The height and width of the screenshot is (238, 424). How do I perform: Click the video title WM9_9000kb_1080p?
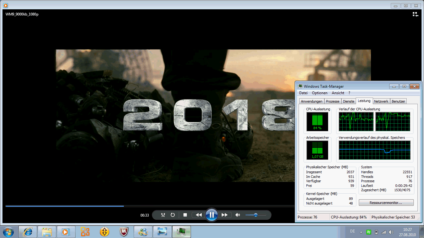[x=22, y=14]
